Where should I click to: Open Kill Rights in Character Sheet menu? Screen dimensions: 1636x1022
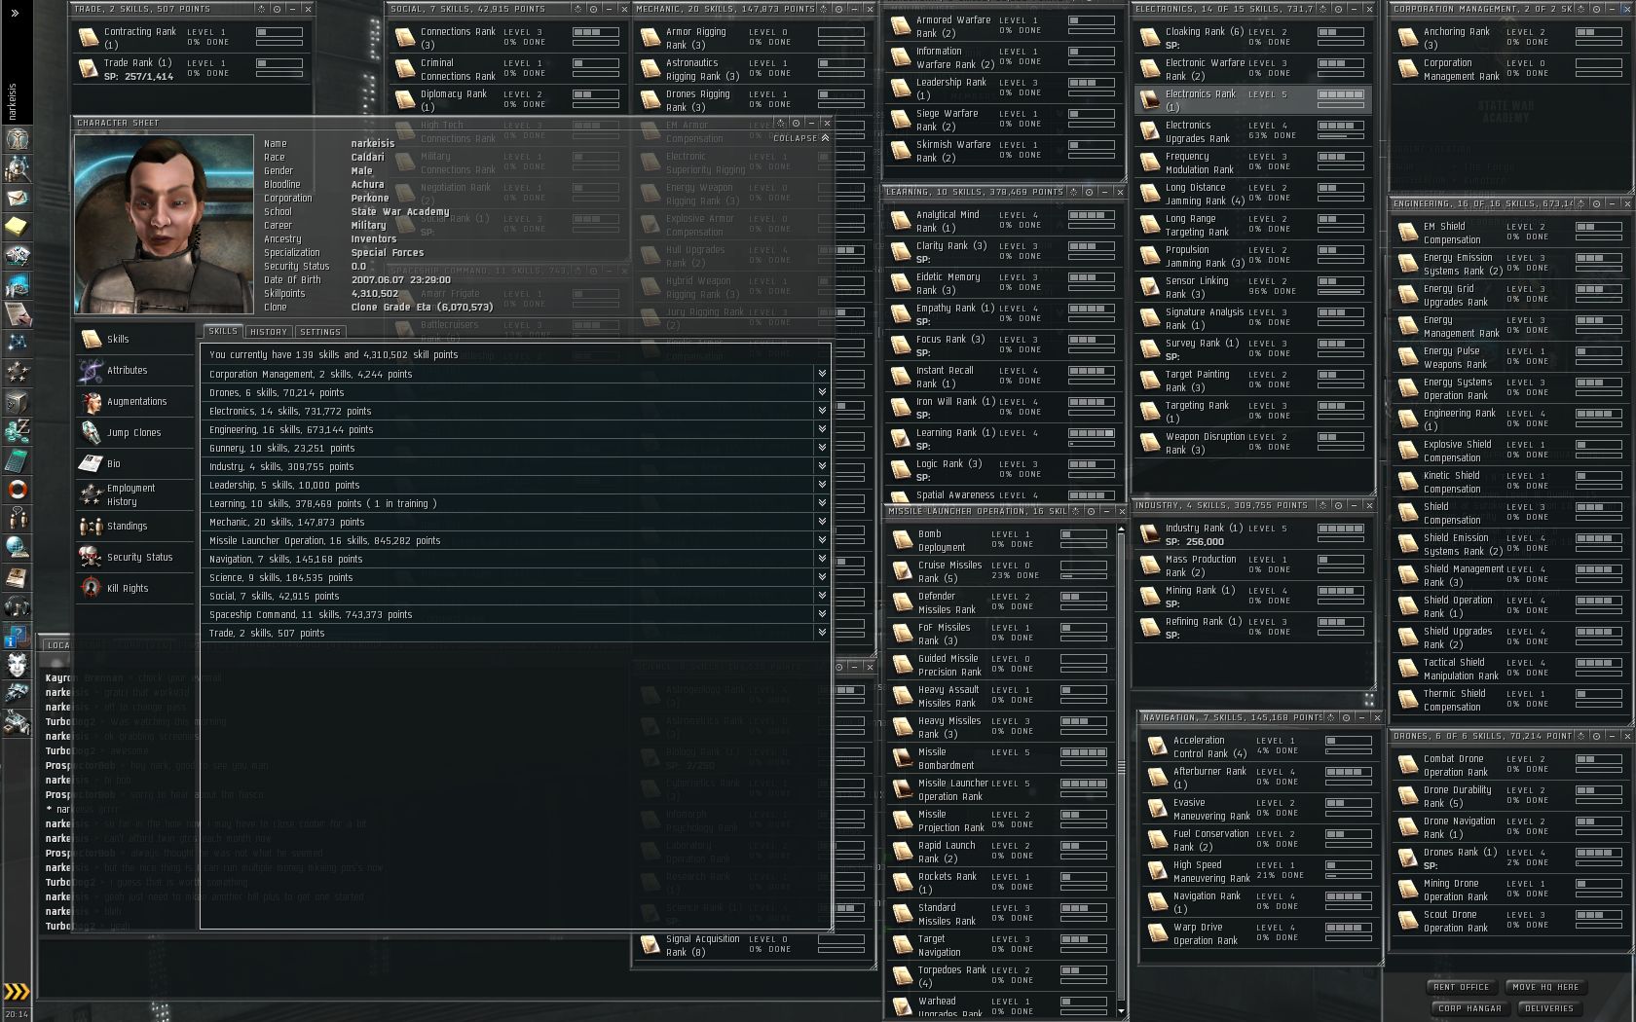[135, 588]
